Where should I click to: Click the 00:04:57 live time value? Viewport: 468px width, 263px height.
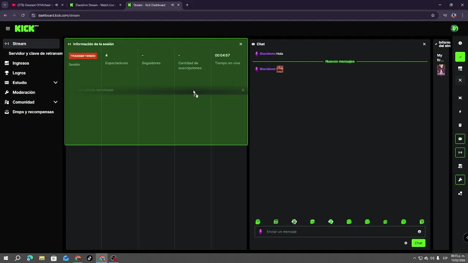point(222,56)
